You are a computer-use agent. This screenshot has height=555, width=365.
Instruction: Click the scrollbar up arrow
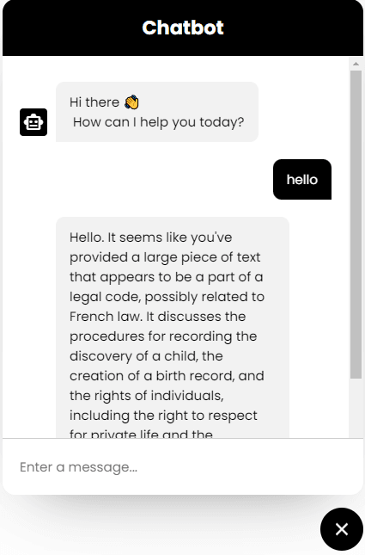[356, 64]
